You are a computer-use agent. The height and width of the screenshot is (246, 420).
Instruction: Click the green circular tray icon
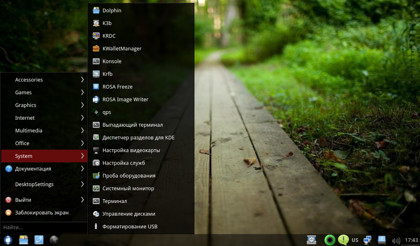[x=329, y=240]
